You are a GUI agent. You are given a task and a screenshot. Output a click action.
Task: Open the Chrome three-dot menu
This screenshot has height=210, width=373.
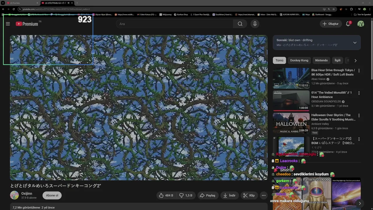[370, 9]
